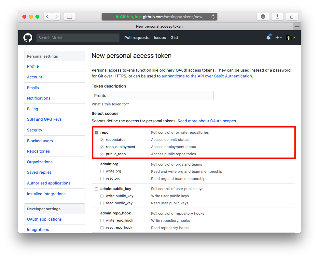
Task: Follow the Basic Authentication API link
Action: point(207,76)
